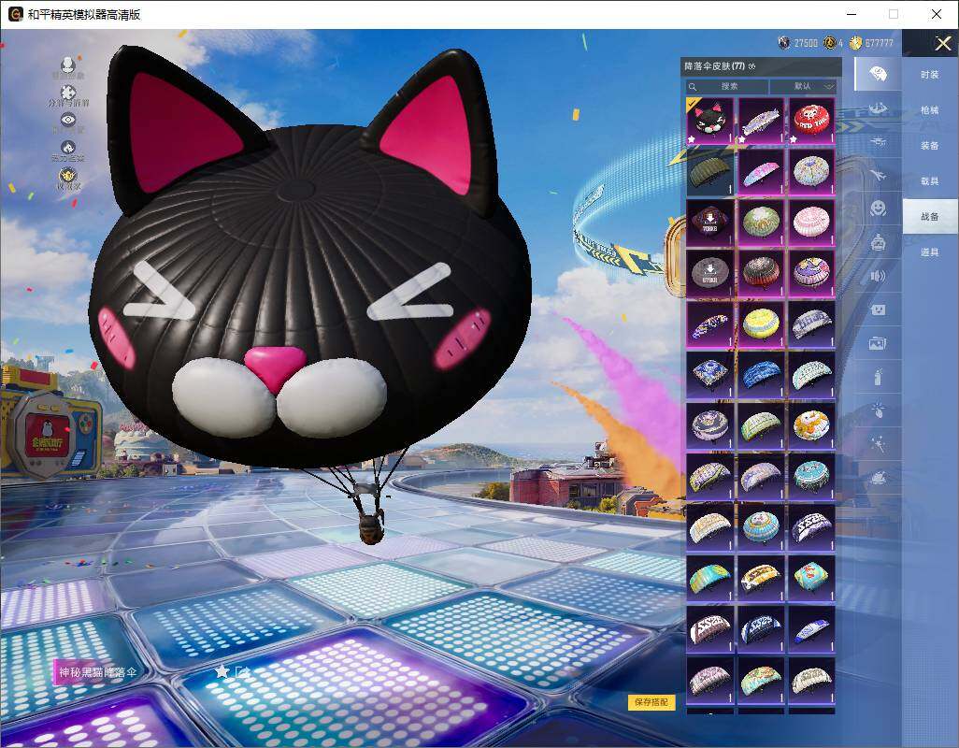Click the person avatar icon at left

pyautogui.click(x=68, y=65)
